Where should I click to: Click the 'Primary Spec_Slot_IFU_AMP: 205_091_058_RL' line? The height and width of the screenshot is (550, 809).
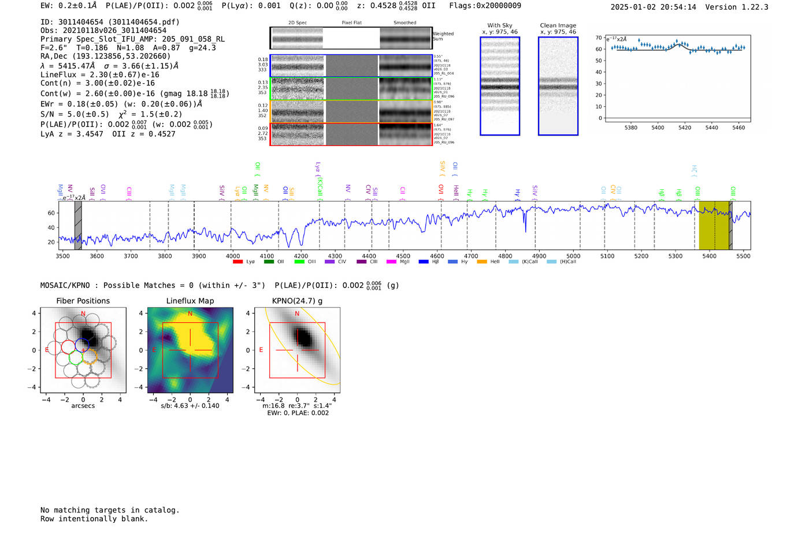coord(132,39)
